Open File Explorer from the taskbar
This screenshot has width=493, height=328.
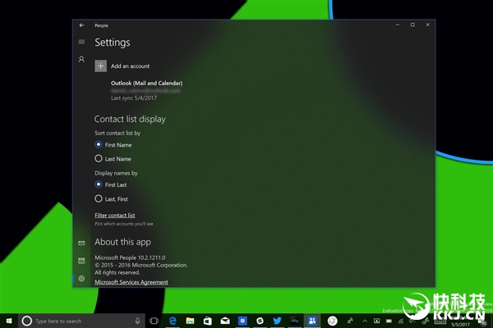(190, 321)
